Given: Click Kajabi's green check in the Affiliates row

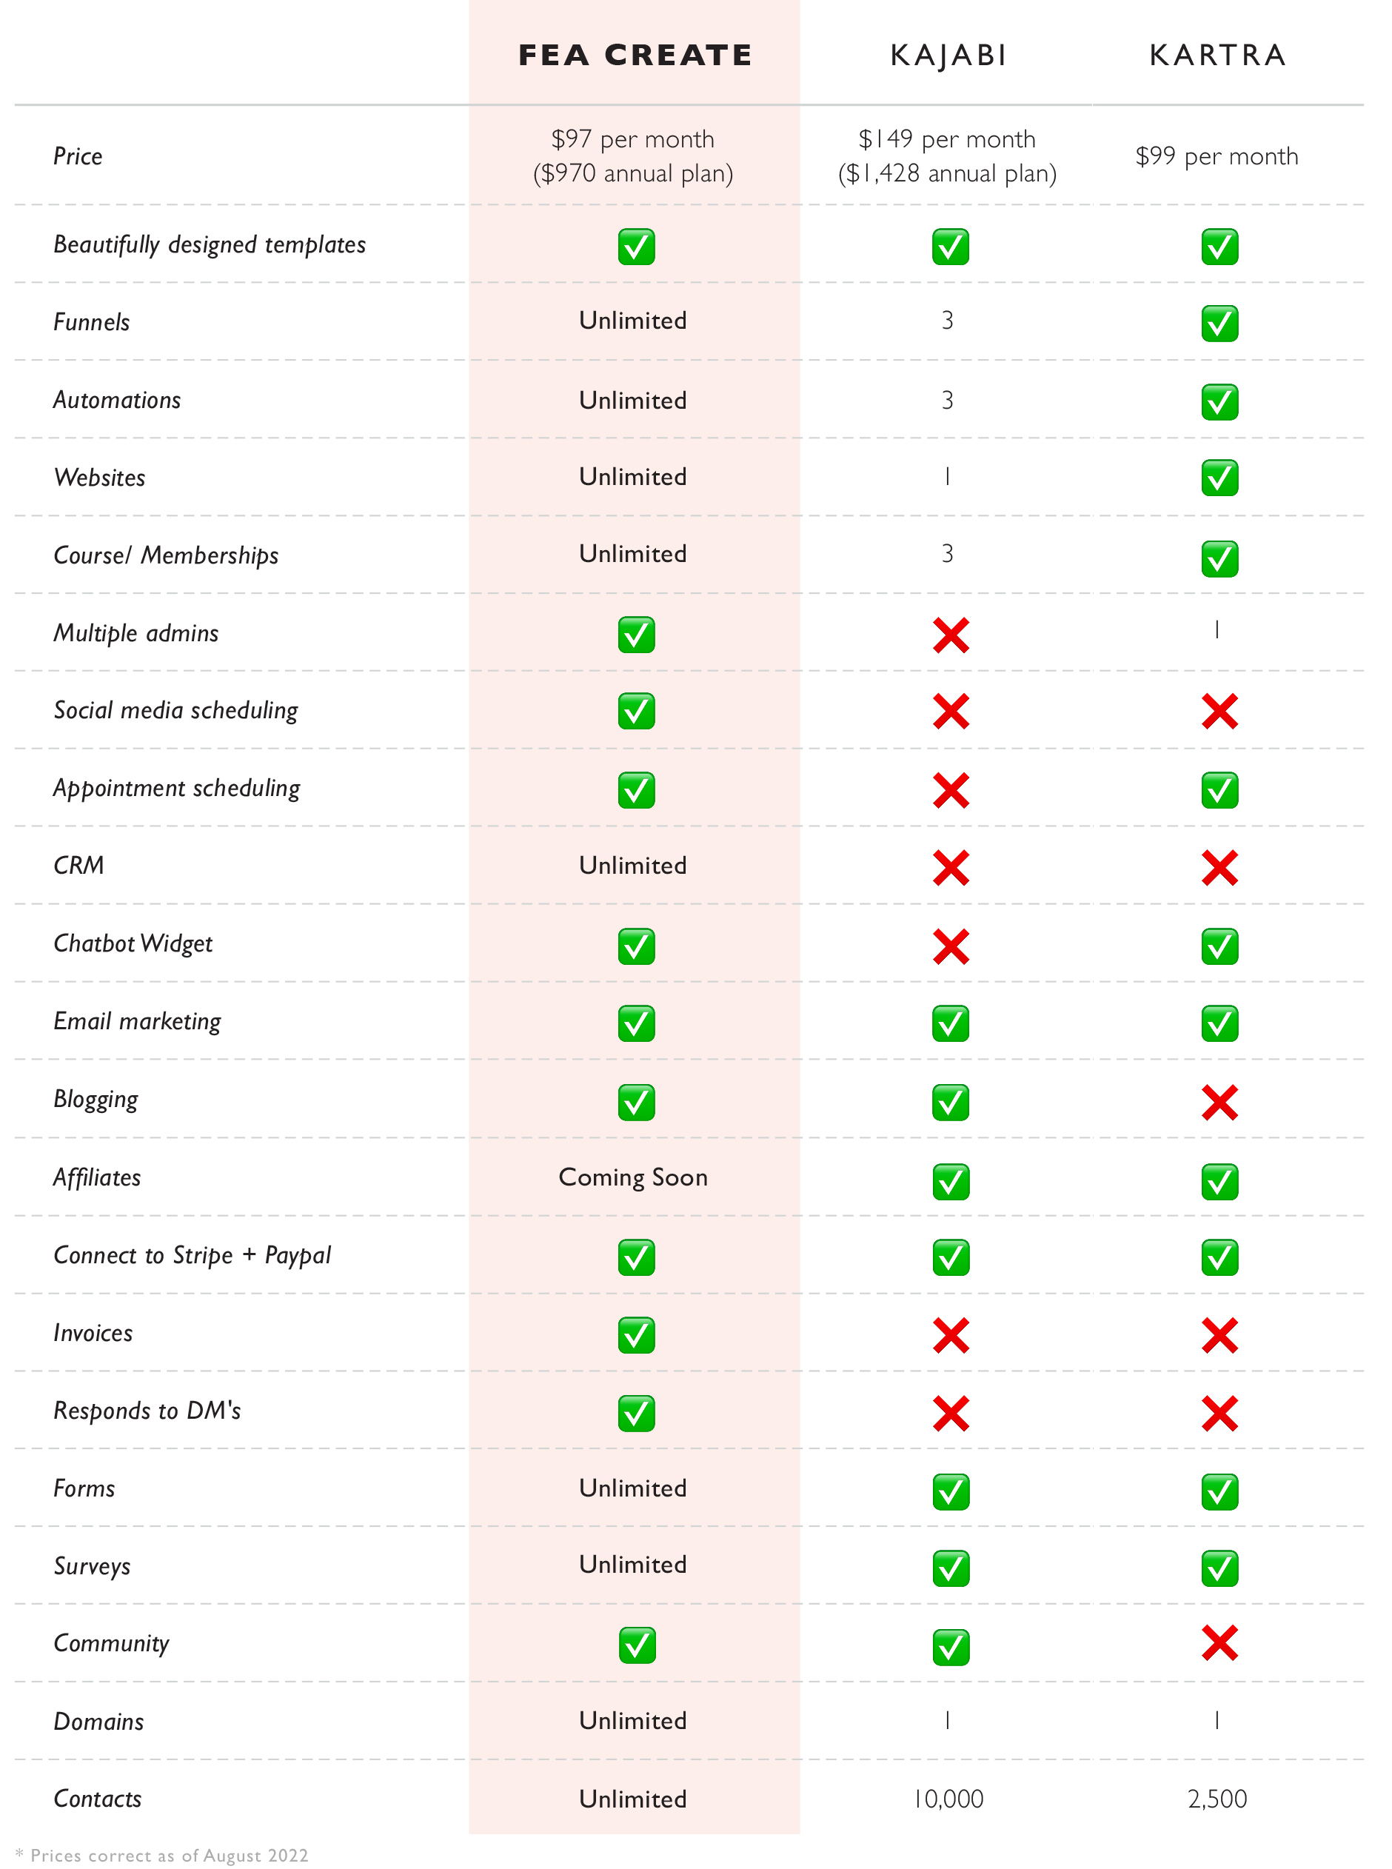Looking at the screenshot, I should [951, 1181].
